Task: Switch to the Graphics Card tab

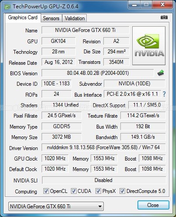Action: pyautogui.click(x=23, y=17)
